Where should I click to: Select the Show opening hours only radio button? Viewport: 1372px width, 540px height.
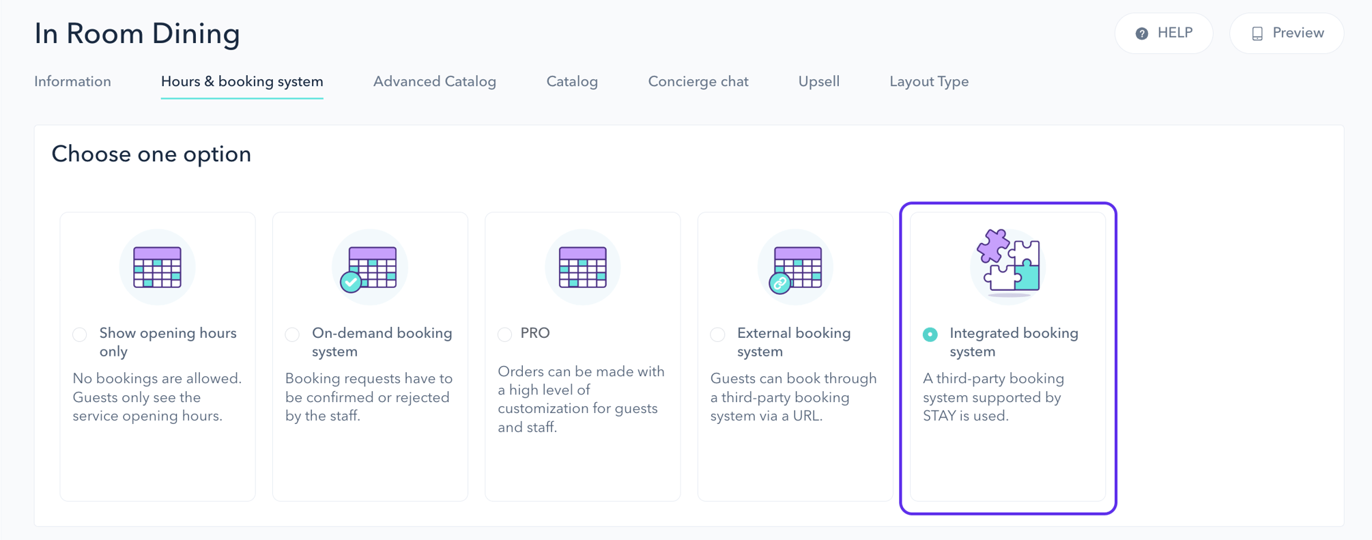point(80,334)
